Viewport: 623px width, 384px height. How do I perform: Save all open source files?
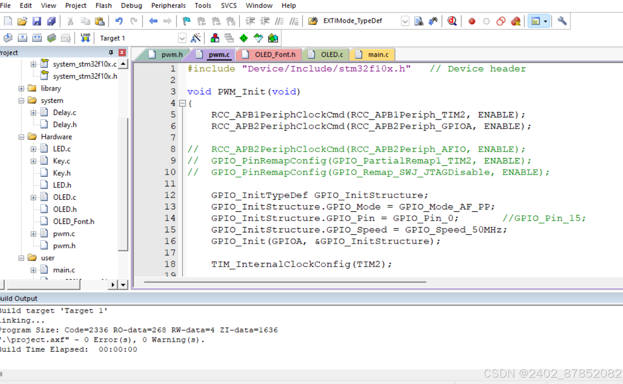pyautogui.click(x=51, y=21)
